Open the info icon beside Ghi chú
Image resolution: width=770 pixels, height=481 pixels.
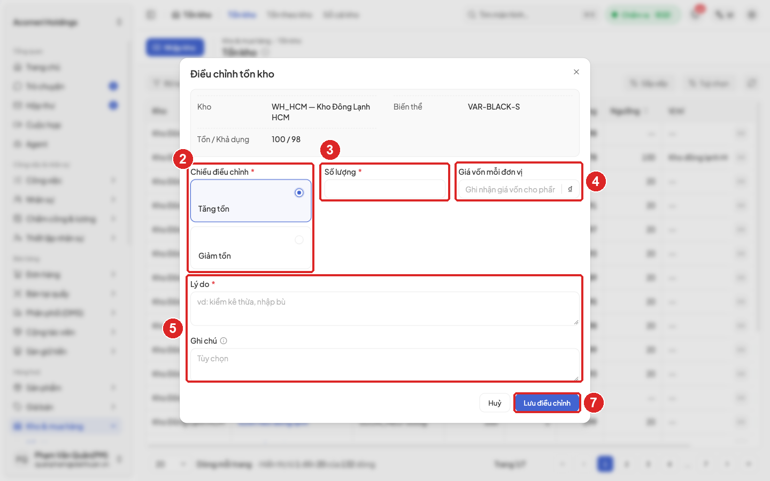[x=224, y=341]
